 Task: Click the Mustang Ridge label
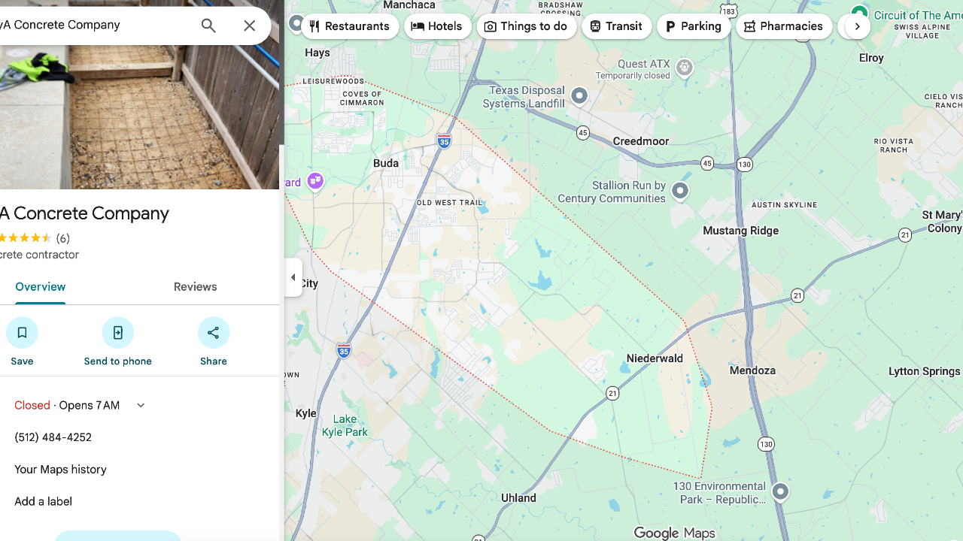(741, 231)
